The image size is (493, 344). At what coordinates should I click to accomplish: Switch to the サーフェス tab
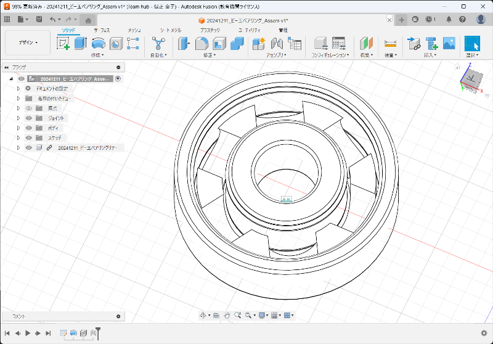[x=102, y=30]
